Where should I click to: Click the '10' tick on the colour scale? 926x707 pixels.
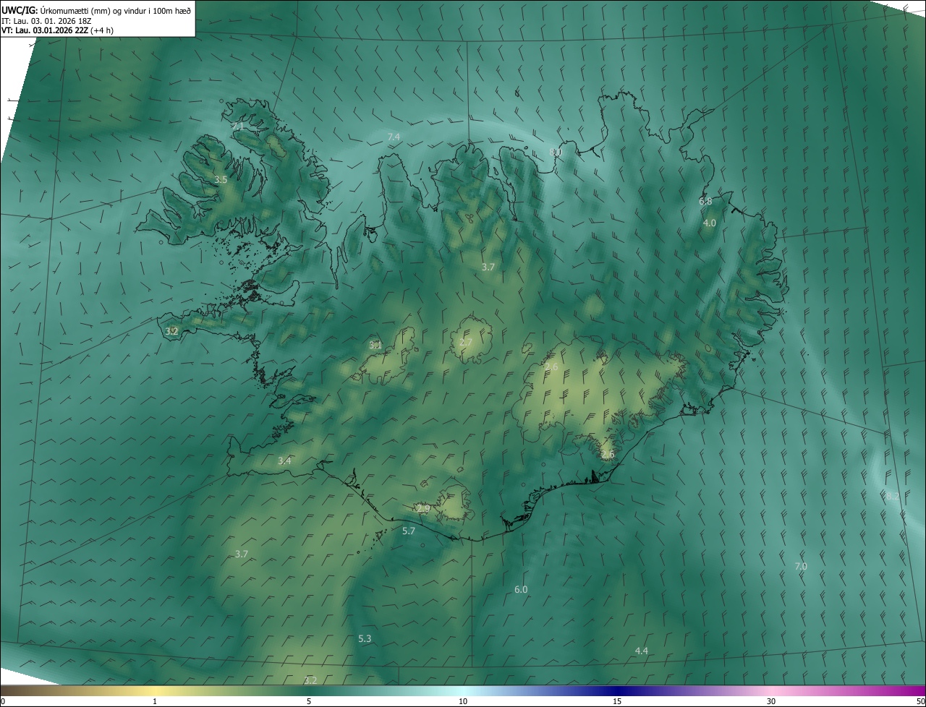(463, 702)
